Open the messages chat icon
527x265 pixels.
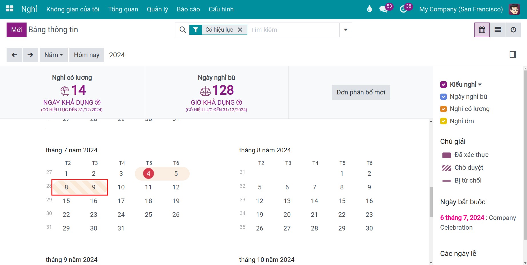pos(383,9)
